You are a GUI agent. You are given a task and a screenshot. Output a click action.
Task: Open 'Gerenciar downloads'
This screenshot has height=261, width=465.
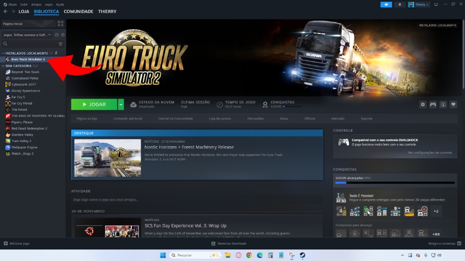click(228, 244)
